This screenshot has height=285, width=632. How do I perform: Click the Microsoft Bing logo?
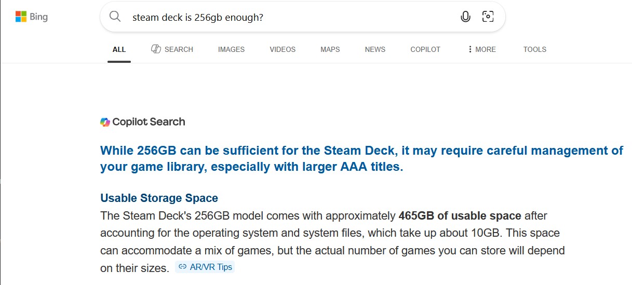point(31,17)
